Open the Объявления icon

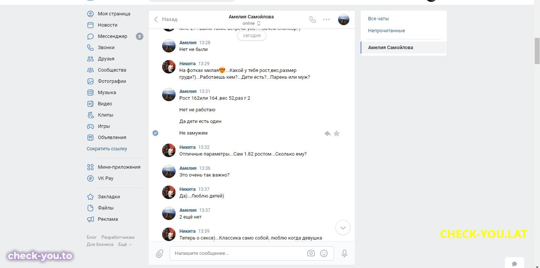[90, 138]
